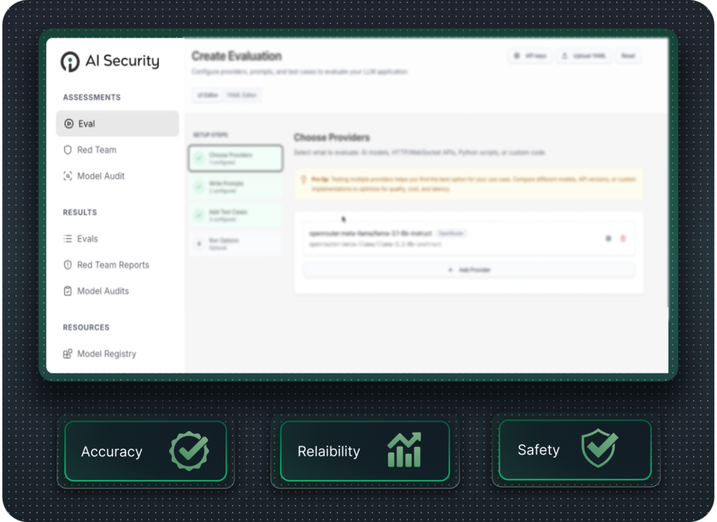Click the Red Team Reports shield icon

tap(68, 266)
